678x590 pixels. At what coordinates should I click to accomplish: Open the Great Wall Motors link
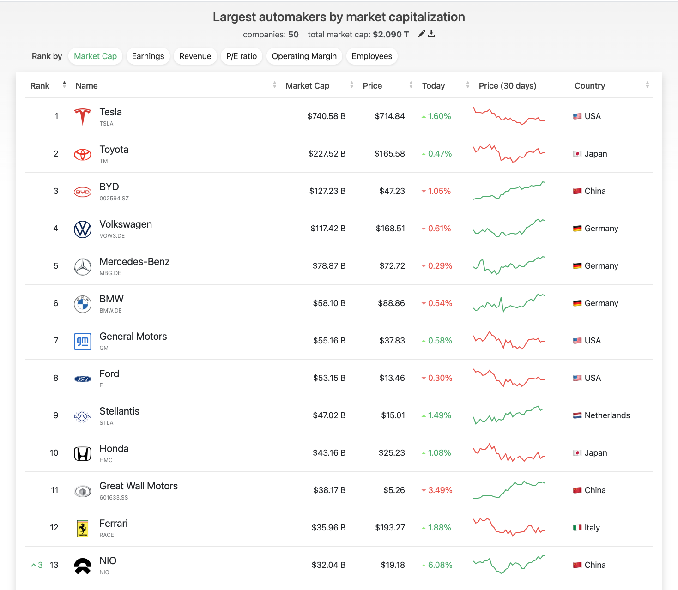coord(139,486)
